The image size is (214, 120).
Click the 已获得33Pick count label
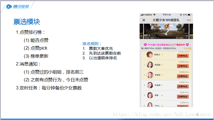(x=184, y=72)
